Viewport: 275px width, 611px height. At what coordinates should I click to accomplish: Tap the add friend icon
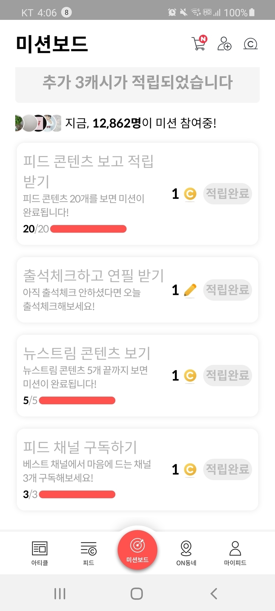(x=224, y=43)
